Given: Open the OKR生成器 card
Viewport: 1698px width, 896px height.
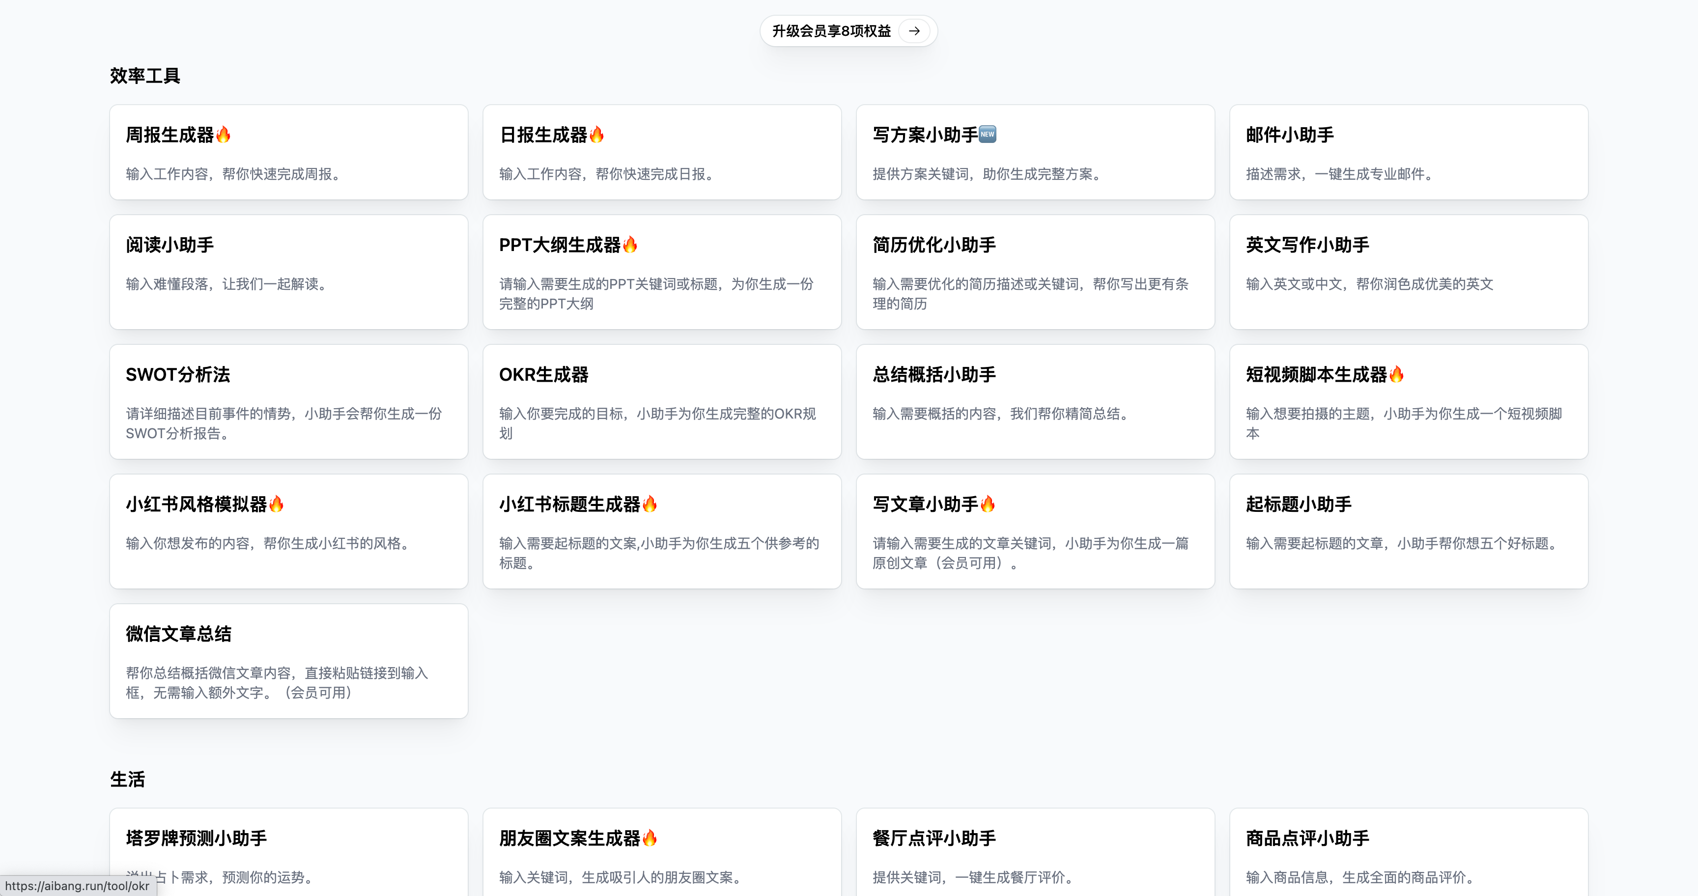Looking at the screenshot, I should tap(662, 402).
